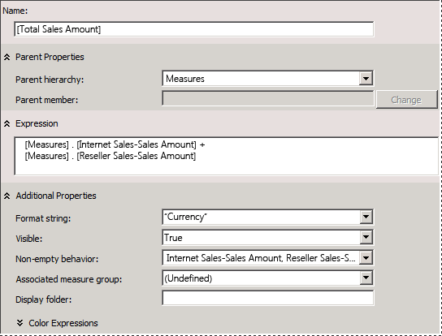The height and width of the screenshot is (336, 442).
Task: Open the Format string dropdown
Action: click(366, 217)
